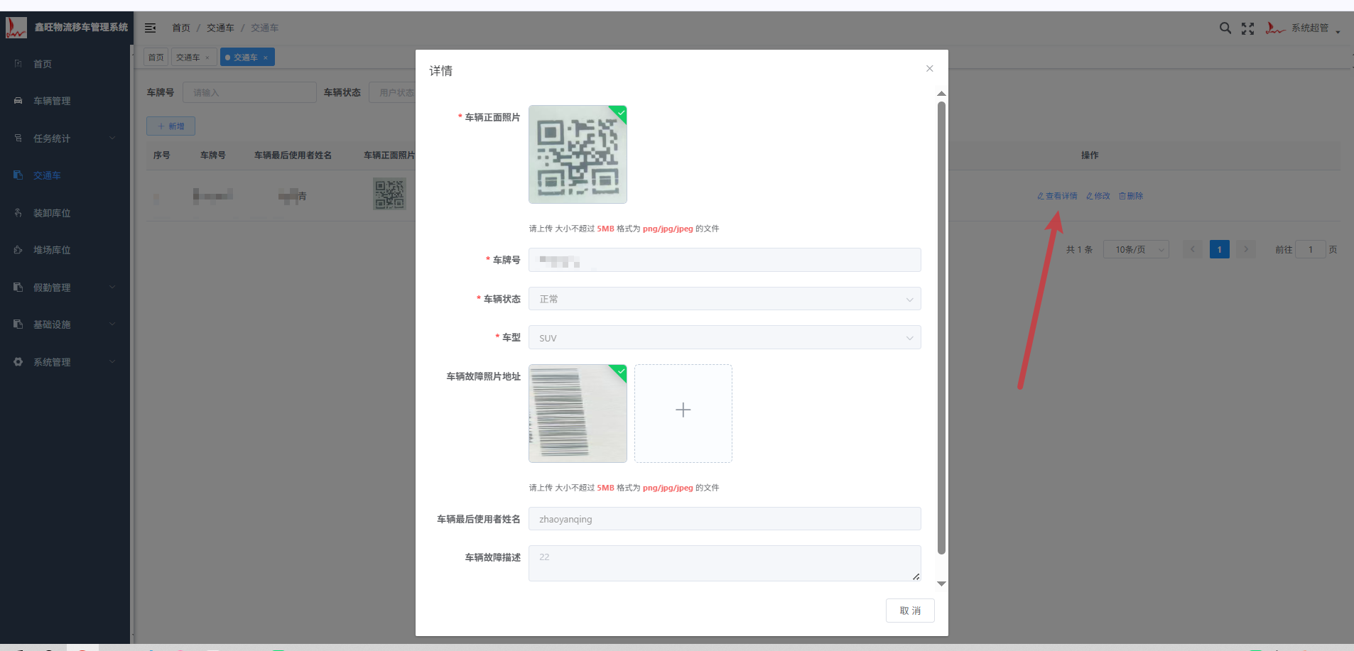Close the inactive 交通车 tab via its x
This screenshot has height=651, width=1354.
tap(207, 58)
